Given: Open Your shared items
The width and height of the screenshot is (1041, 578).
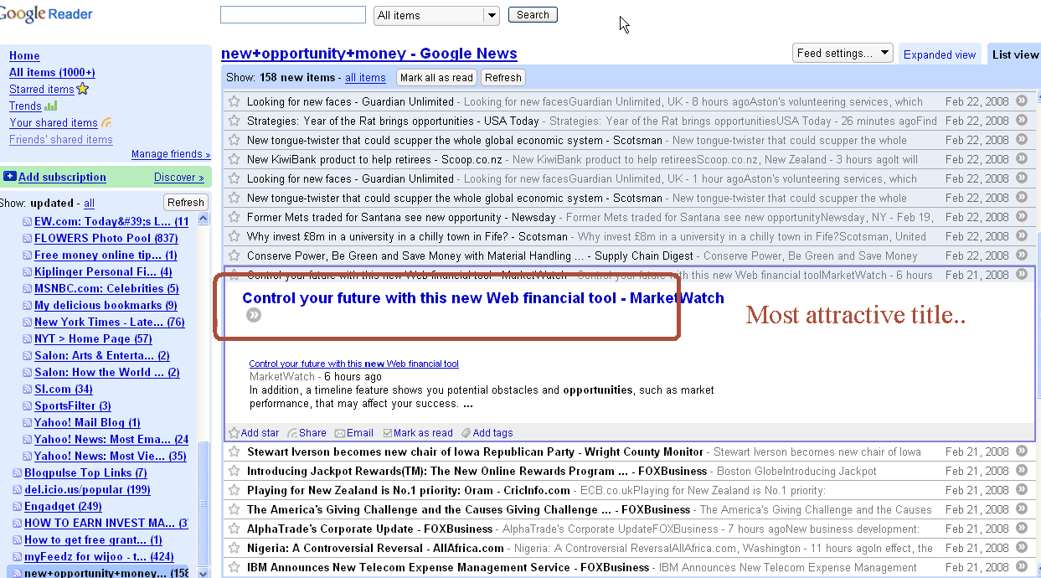Looking at the screenshot, I should tap(54, 122).
